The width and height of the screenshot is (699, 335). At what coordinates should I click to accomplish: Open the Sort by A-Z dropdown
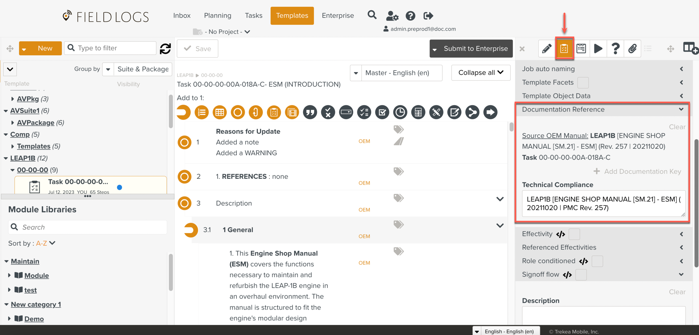click(x=46, y=243)
